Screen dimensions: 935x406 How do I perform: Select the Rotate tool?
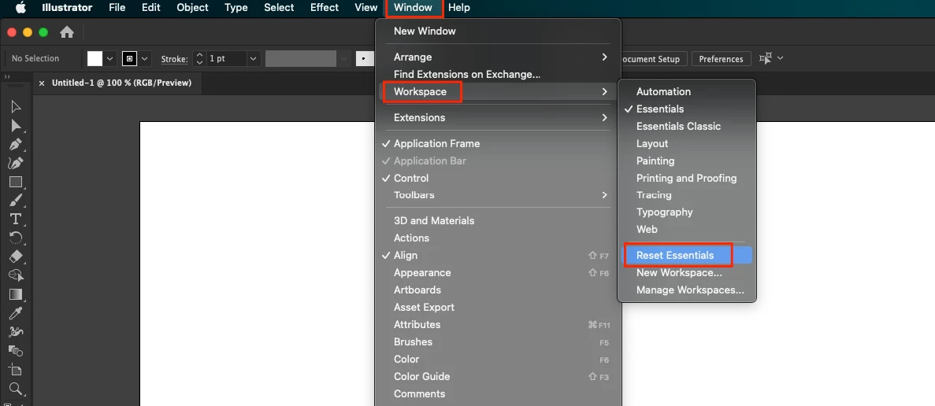pos(16,238)
